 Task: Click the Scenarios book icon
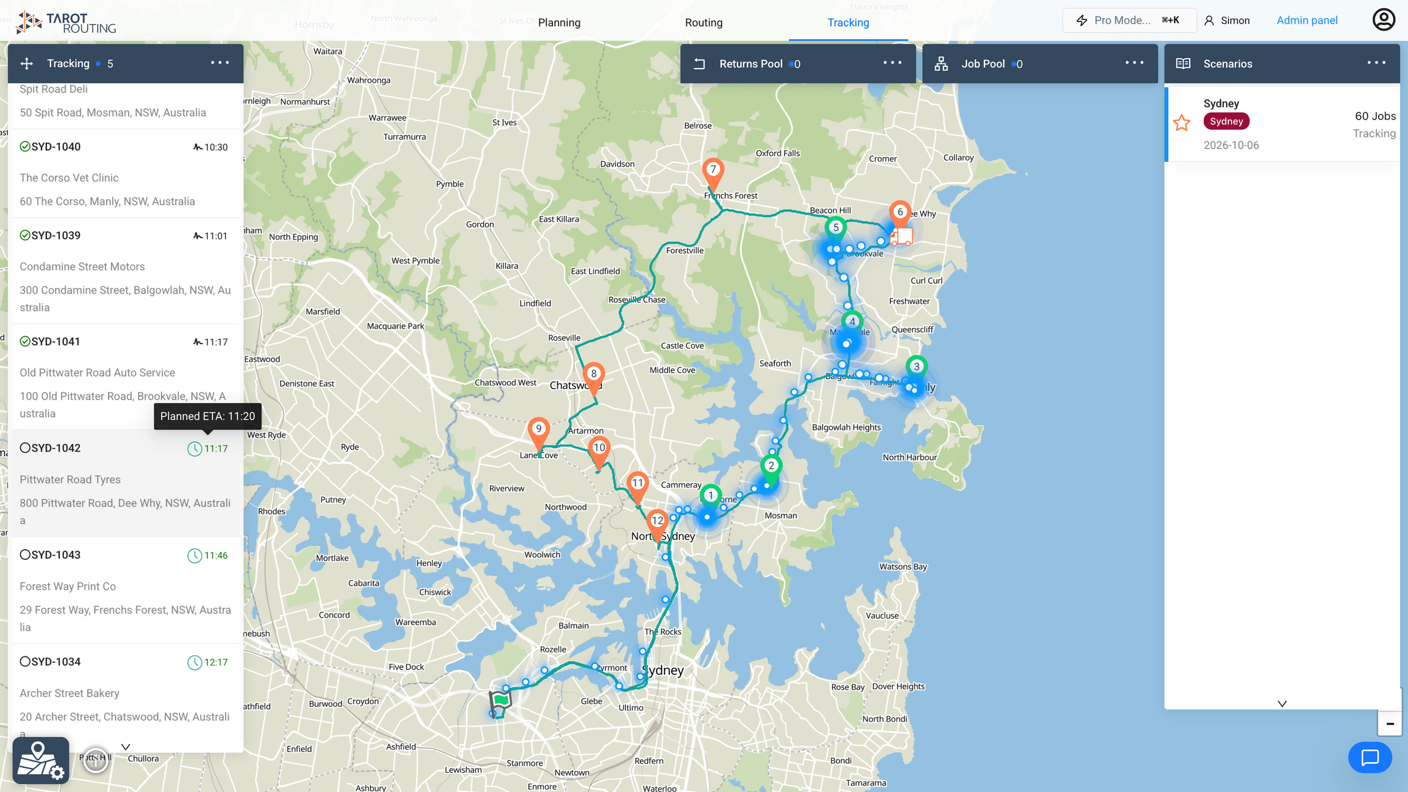pos(1183,63)
